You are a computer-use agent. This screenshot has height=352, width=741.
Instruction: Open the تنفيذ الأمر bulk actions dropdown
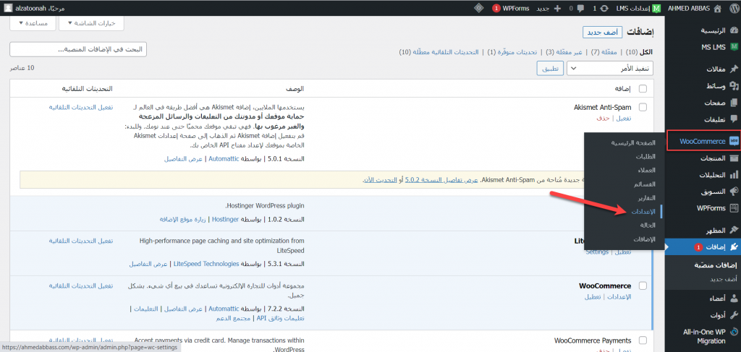click(609, 69)
